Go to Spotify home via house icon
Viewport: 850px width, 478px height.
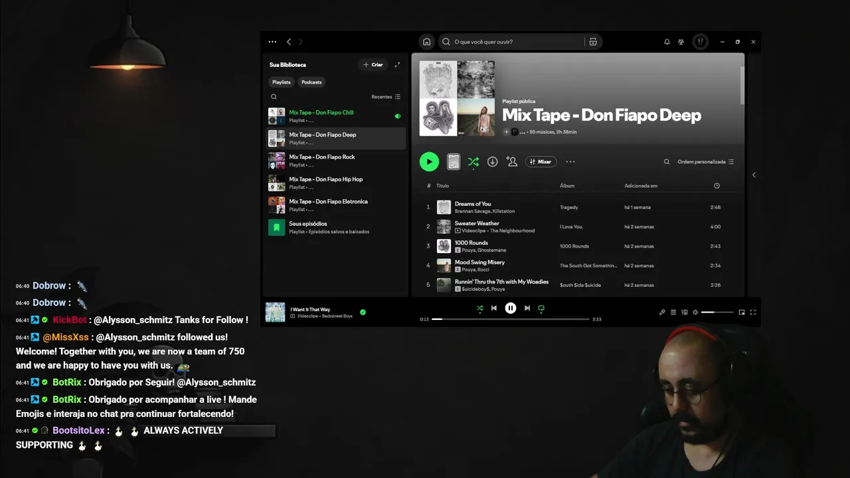pyautogui.click(x=426, y=42)
